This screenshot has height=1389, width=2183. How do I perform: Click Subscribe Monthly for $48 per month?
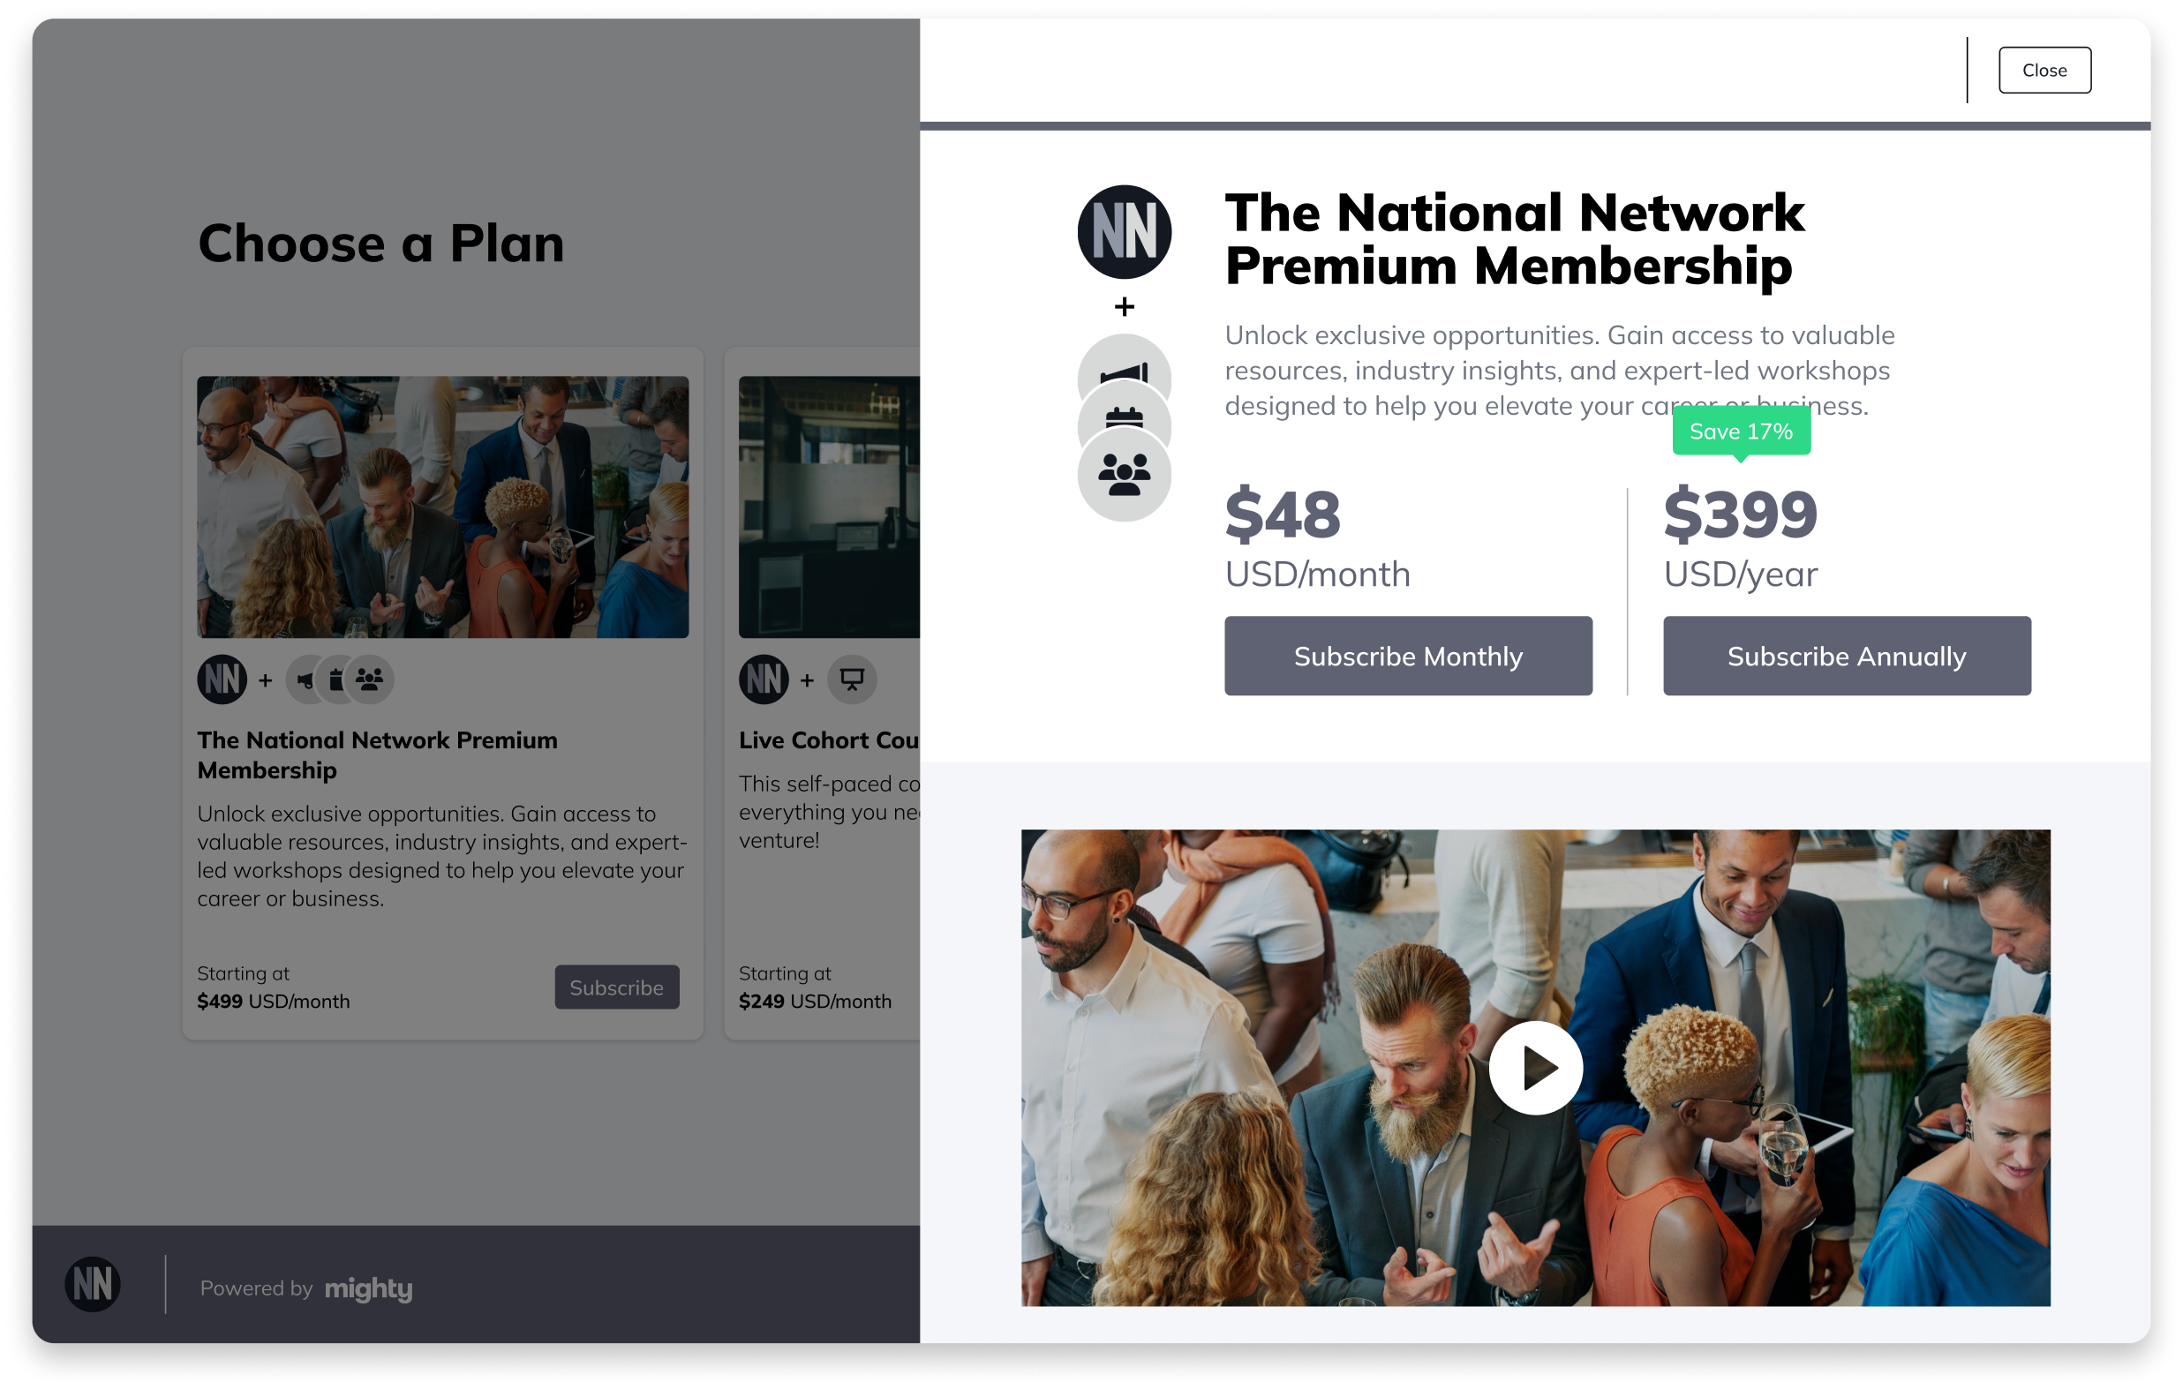click(x=1408, y=655)
